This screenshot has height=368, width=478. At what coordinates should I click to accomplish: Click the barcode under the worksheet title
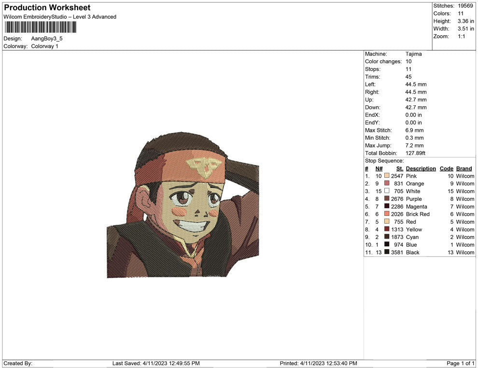click(x=40, y=27)
